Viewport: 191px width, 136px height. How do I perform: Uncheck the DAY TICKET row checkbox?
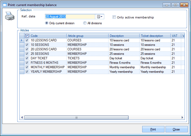(27, 58)
